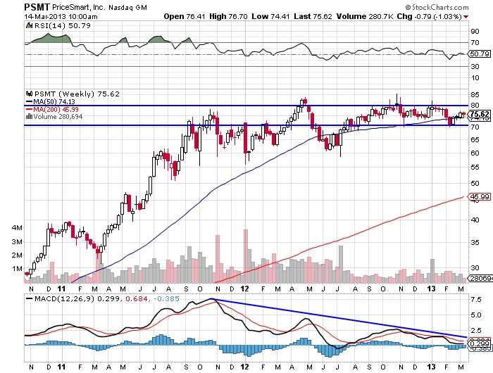Click the Nasdaq GM exchange label
This screenshot has width=493, height=373.
(x=127, y=7)
